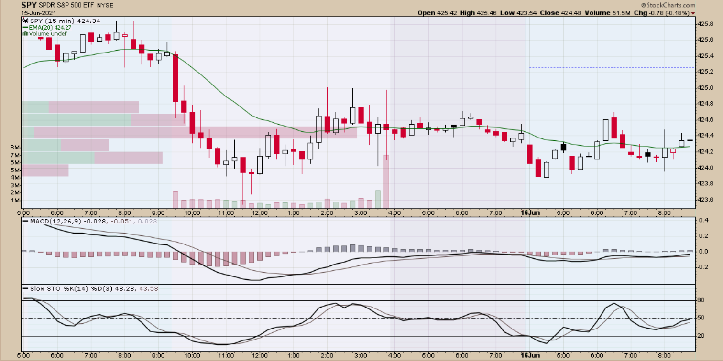Click the green line icon before EMA(20)

[25, 27]
